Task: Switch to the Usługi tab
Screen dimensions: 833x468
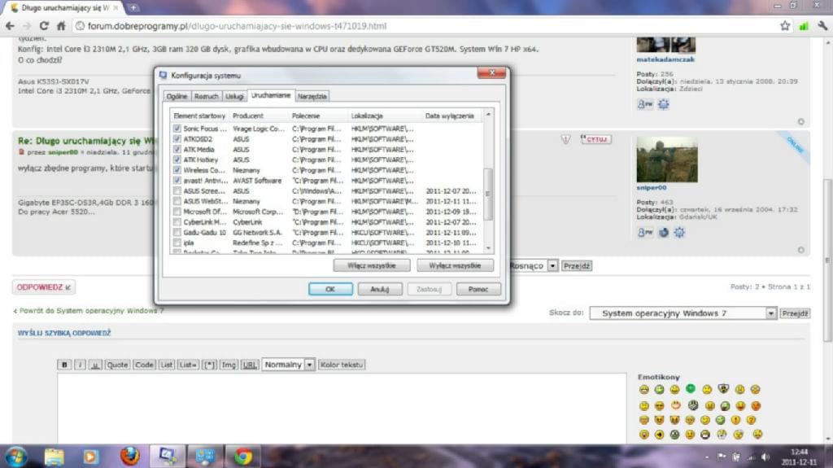Action: (x=234, y=96)
